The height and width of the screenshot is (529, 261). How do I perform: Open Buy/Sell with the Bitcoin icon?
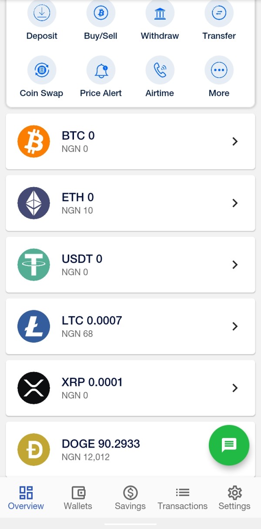click(x=101, y=13)
